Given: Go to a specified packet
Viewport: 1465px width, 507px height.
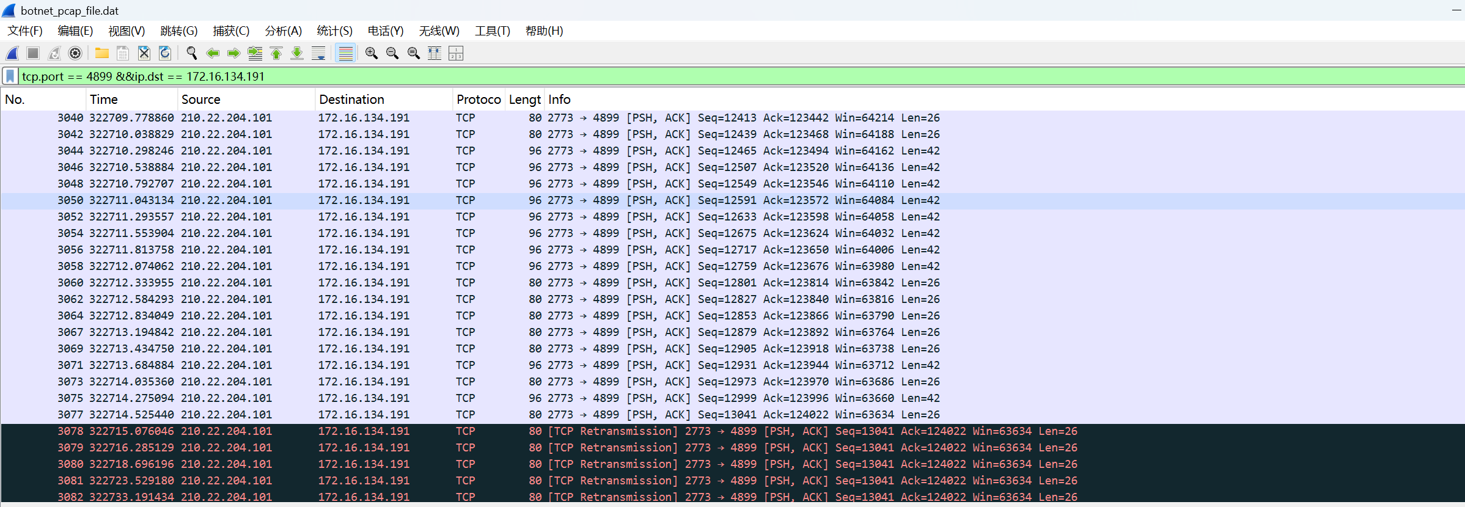Looking at the screenshot, I should pos(255,53).
